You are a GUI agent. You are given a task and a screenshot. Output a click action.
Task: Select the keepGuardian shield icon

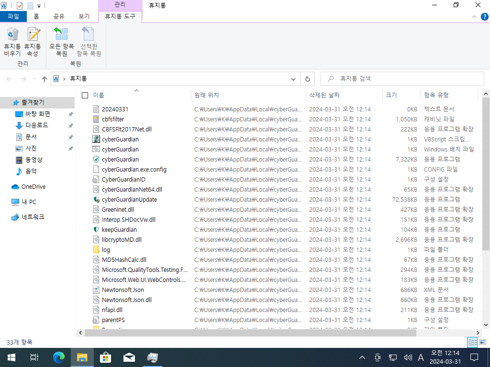click(x=96, y=229)
